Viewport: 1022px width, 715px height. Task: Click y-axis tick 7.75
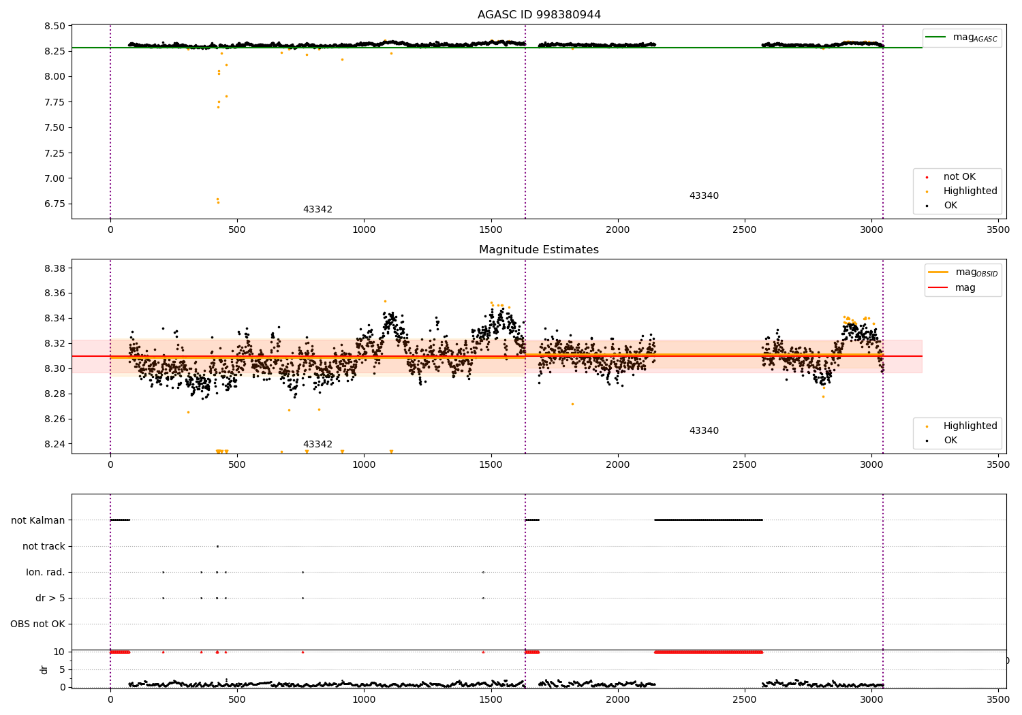pos(54,102)
